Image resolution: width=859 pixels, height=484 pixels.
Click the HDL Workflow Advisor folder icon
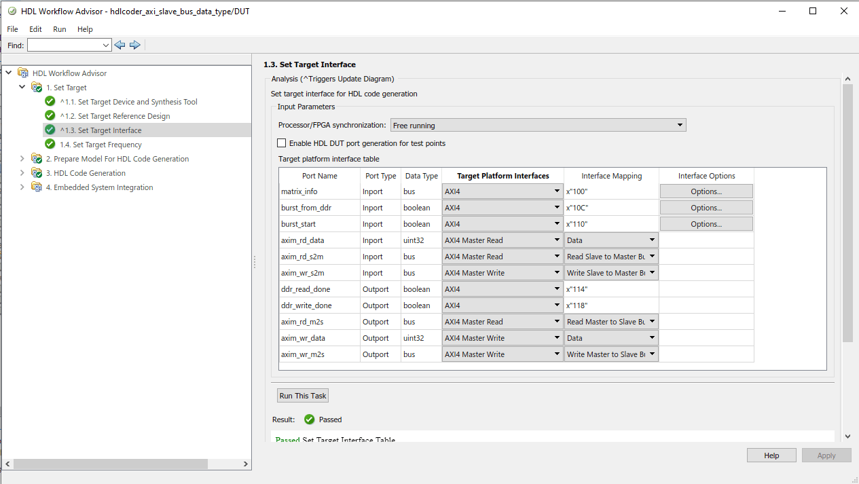pyautogui.click(x=23, y=73)
